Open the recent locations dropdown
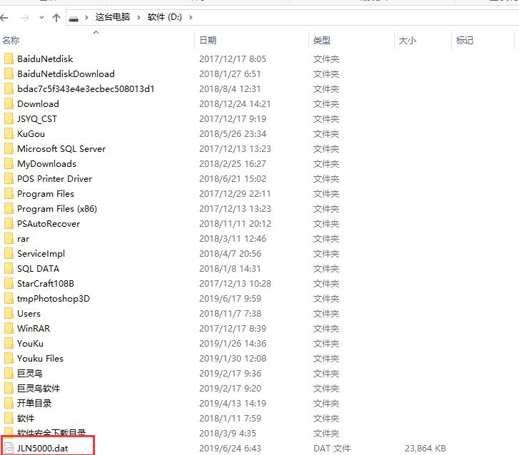Viewport: 519px width, 455px height. click(x=41, y=17)
